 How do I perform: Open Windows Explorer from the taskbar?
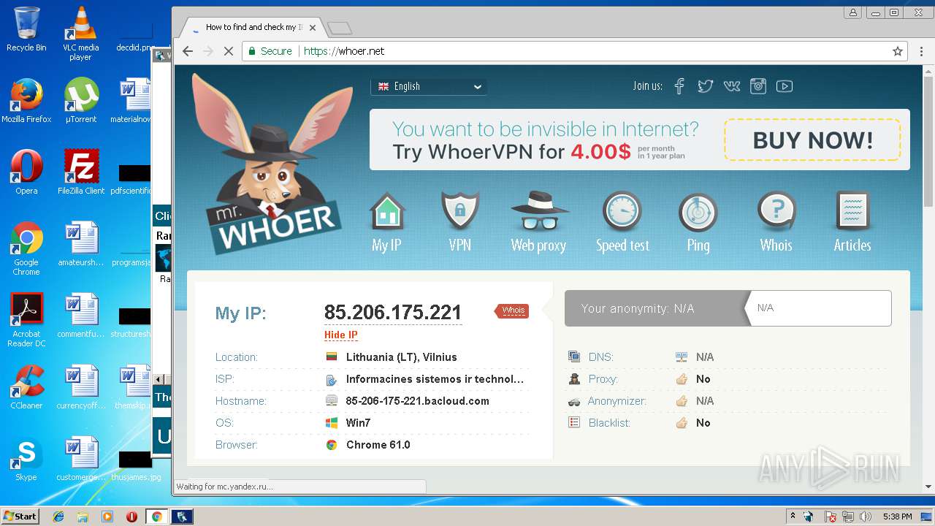(x=83, y=517)
